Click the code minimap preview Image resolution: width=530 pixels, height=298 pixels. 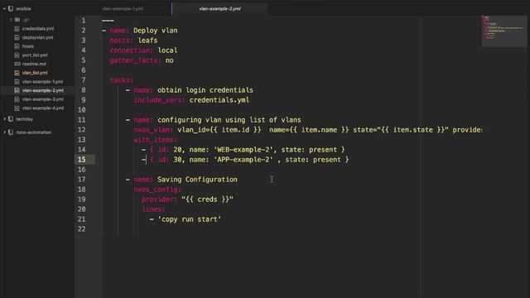point(504,31)
